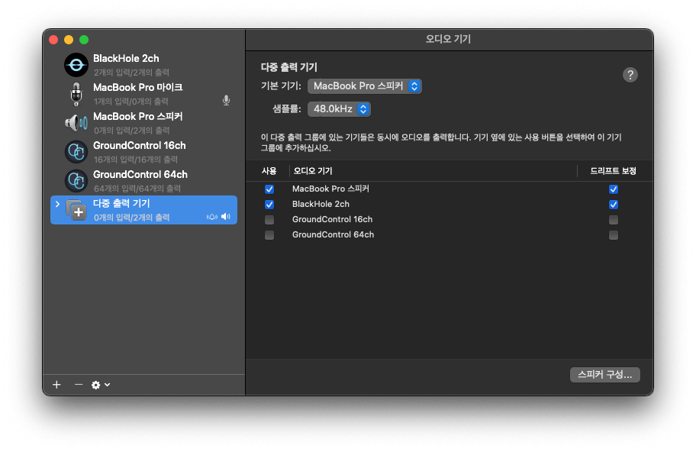The image size is (696, 452).
Task: Remove selected device with minus button
Action: click(x=79, y=385)
